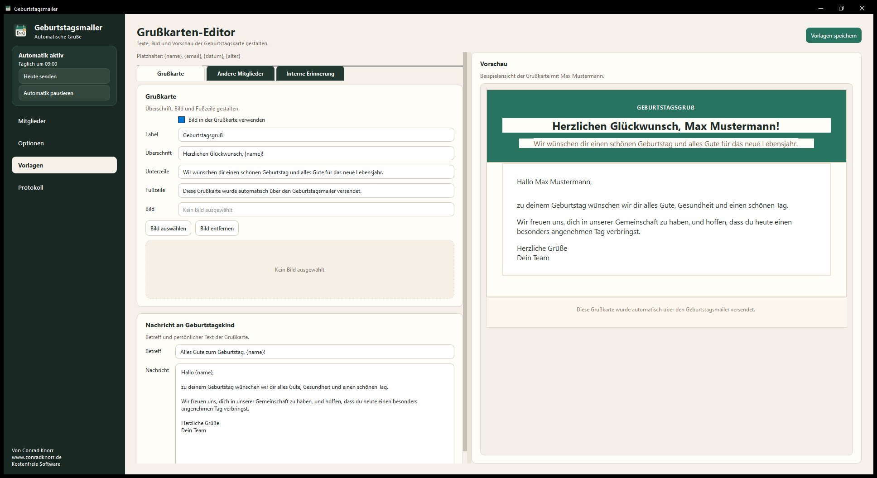The height and width of the screenshot is (478, 877).
Task: Click the 'Automatik aktiv' status text
Action: (x=41, y=55)
